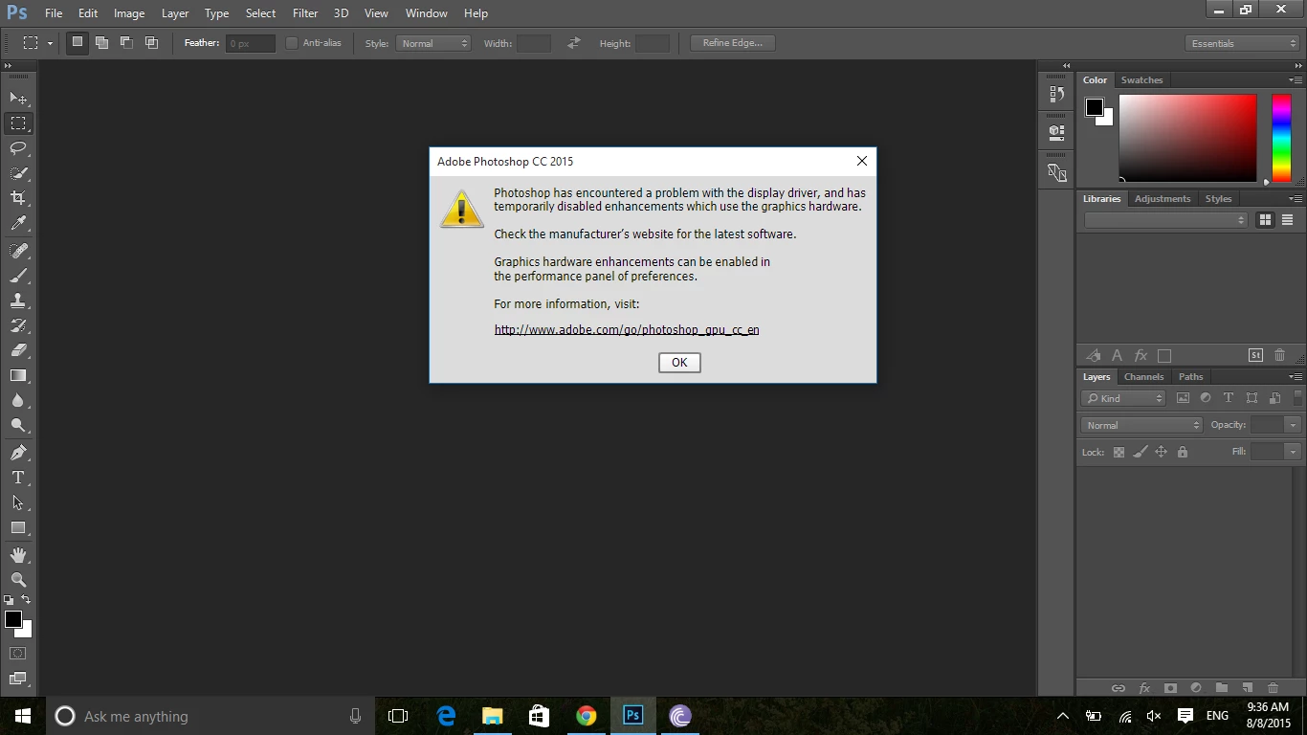Toggle the Anti-alias checkbox

pyautogui.click(x=292, y=43)
